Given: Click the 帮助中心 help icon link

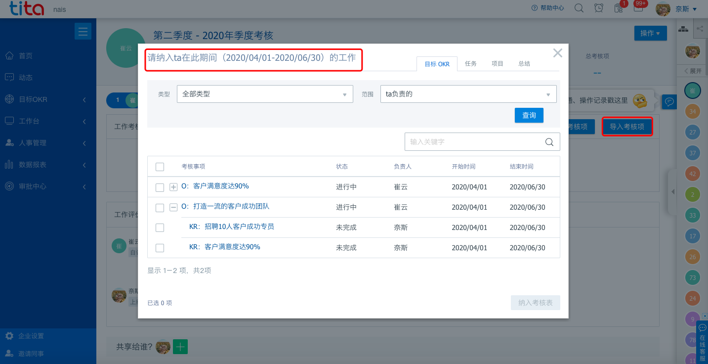Looking at the screenshot, I should 547,8.
